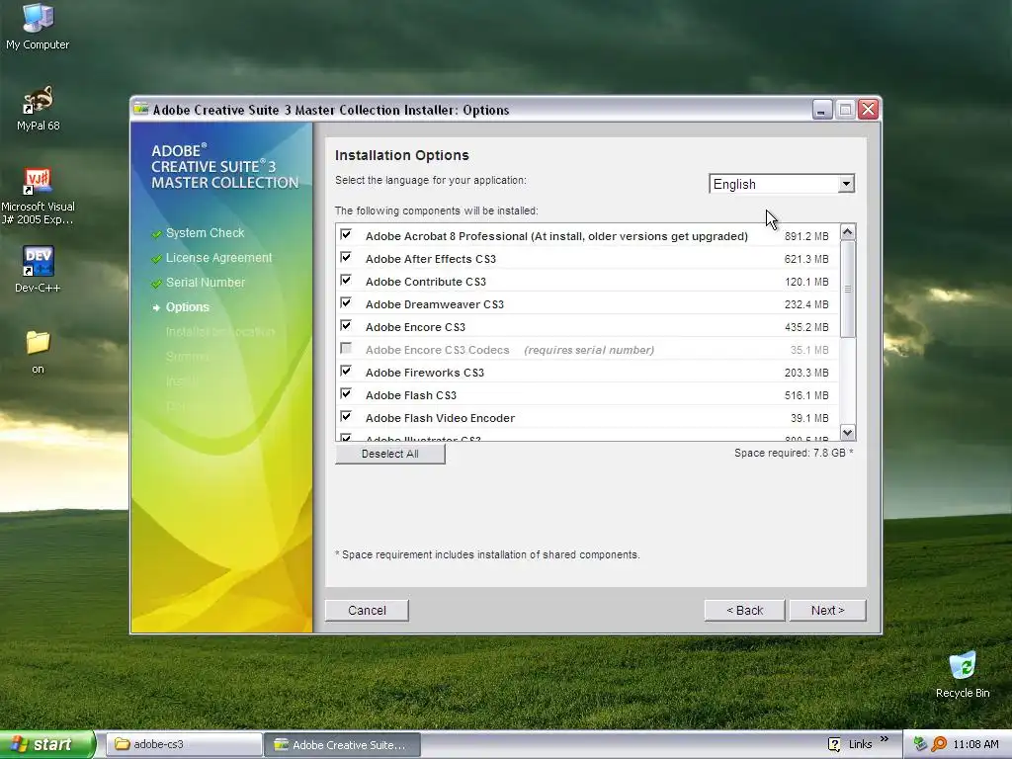Click the orange magnifier tray icon

tap(939, 744)
